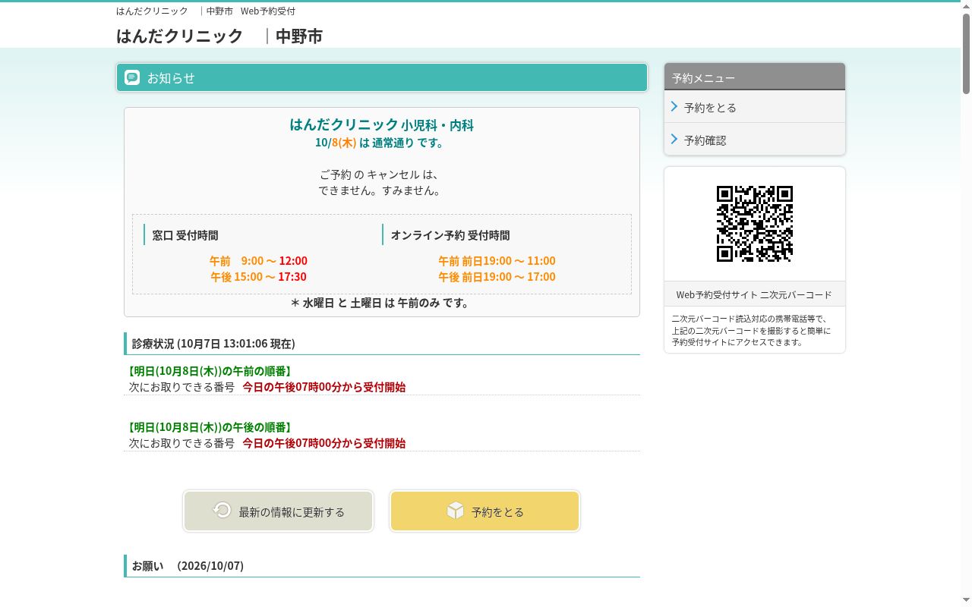Click the box icon on 予約をとる button
The height and width of the screenshot is (607, 972).
coord(455,511)
